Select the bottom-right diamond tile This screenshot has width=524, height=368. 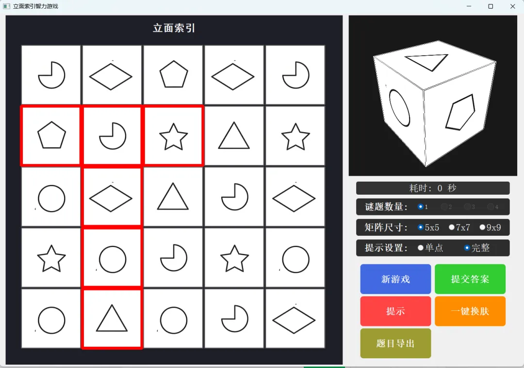(x=295, y=319)
